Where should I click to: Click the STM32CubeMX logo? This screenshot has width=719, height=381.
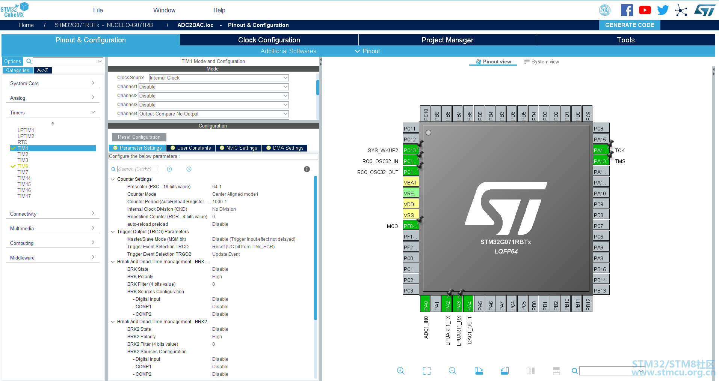tap(14, 10)
